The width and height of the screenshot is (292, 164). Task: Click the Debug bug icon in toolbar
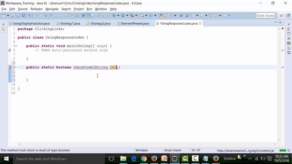(114, 15)
